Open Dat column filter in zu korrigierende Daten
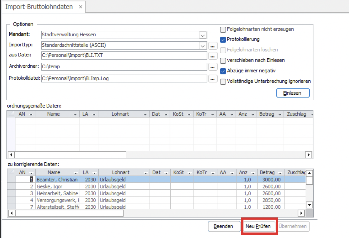The width and height of the screenshot is (349, 238). [x=166, y=173]
